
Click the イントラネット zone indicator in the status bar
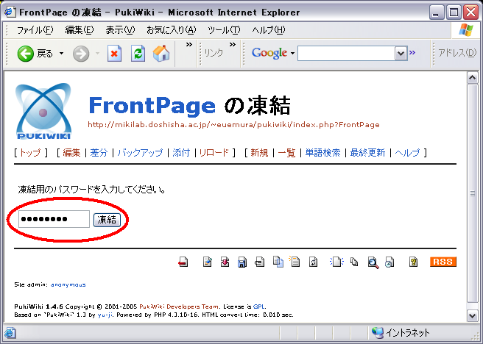401,332
